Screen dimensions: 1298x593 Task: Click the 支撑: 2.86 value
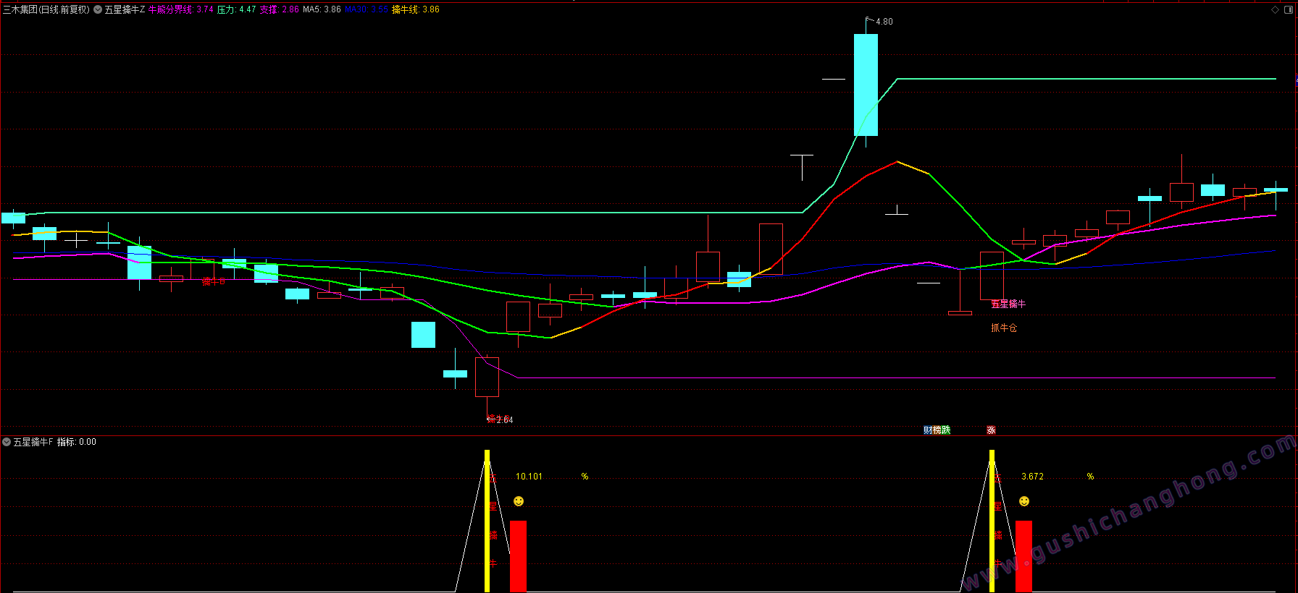click(x=280, y=9)
